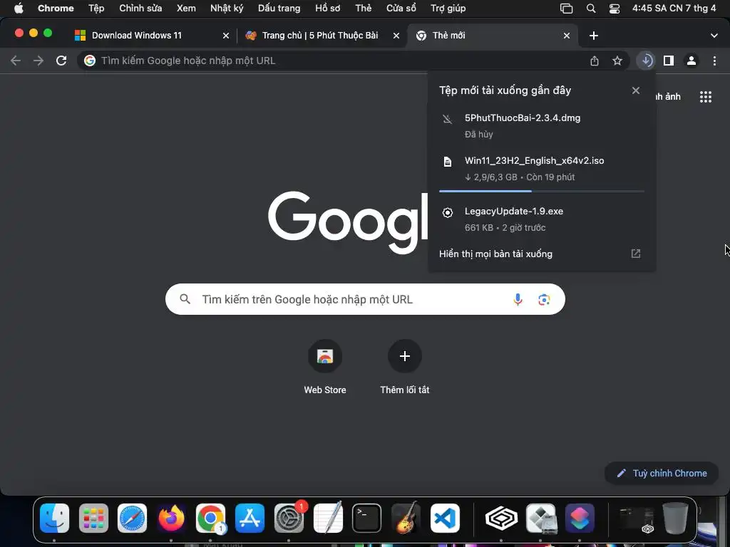Open the Tệp menu
This screenshot has height=547, width=730.
(x=96, y=8)
